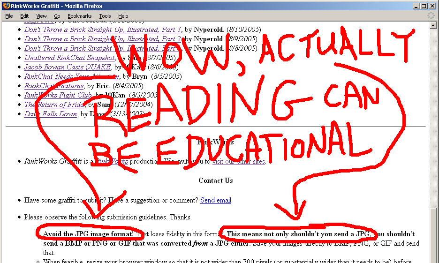Open the View menu

[x=41, y=16]
